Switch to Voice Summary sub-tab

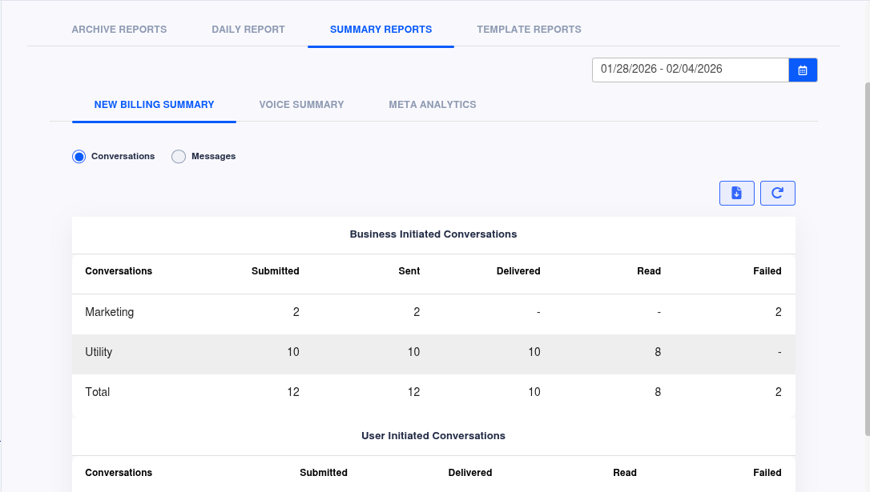click(301, 105)
